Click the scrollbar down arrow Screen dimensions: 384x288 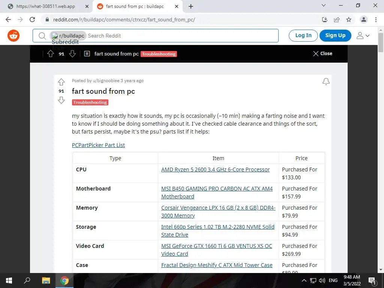[381, 270]
